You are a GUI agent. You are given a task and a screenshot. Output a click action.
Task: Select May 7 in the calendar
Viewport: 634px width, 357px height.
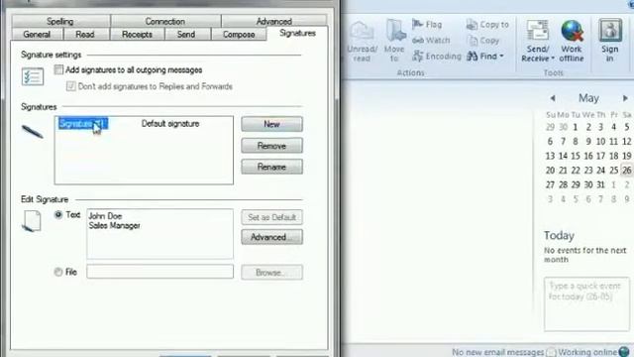tap(563, 141)
